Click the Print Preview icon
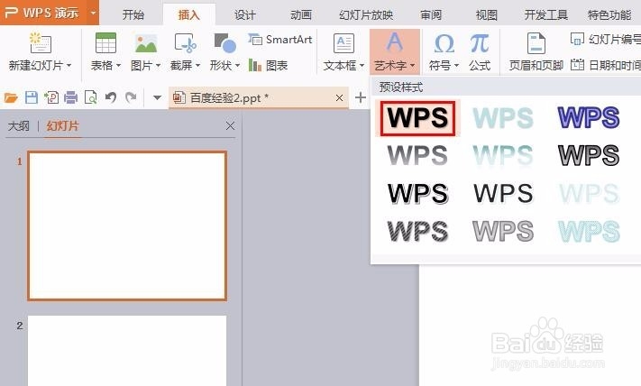Screen dimensions: 641x386 pos(90,97)
